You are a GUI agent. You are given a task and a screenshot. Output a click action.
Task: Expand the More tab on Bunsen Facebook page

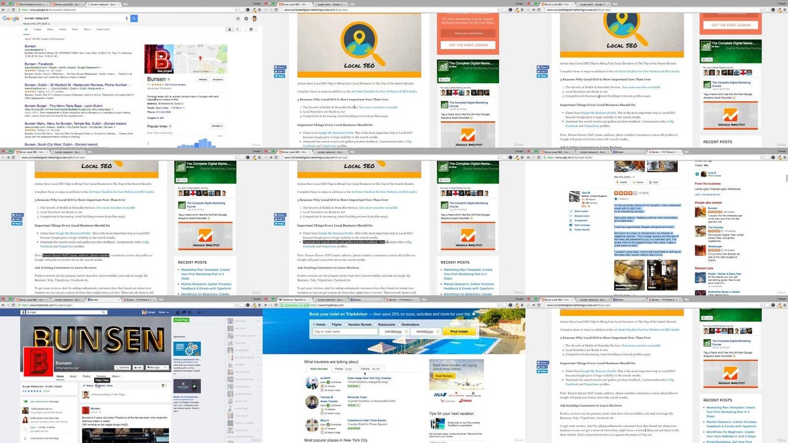point(116,376)
